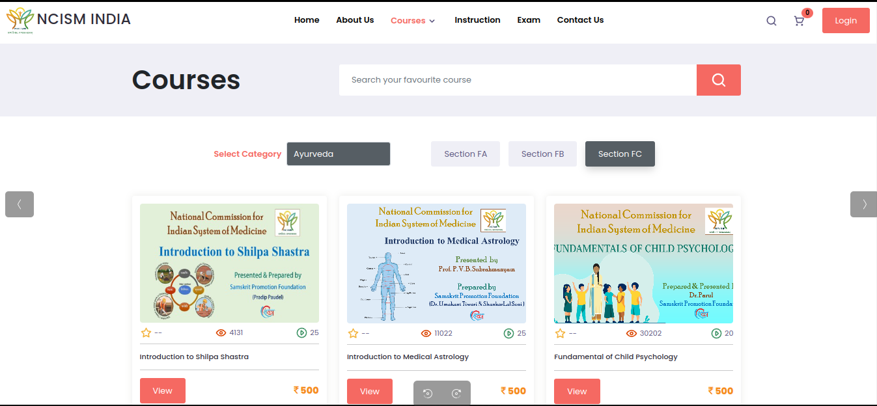Open the Exam page
877x406 pixels.
(x=529, y=20)
